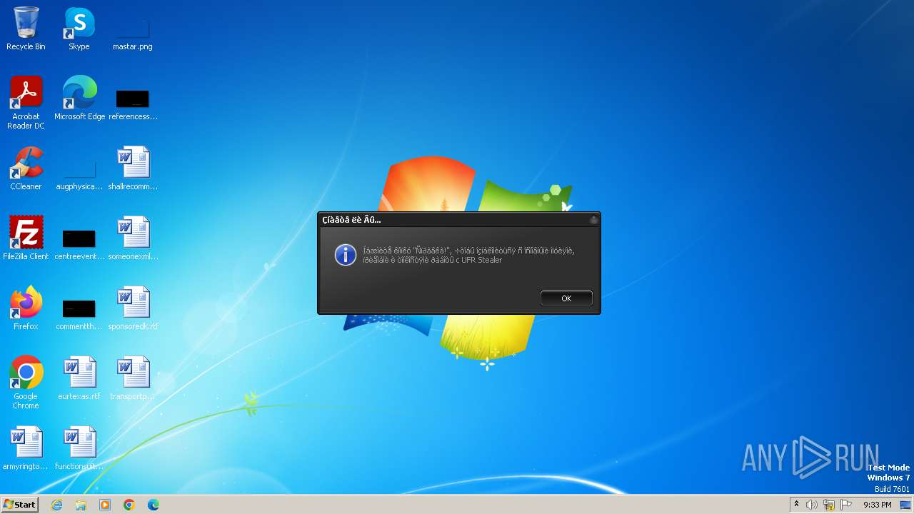
Task: Launch Microsoft Edge desktop shortcut
Action: [x=79, y=99]
